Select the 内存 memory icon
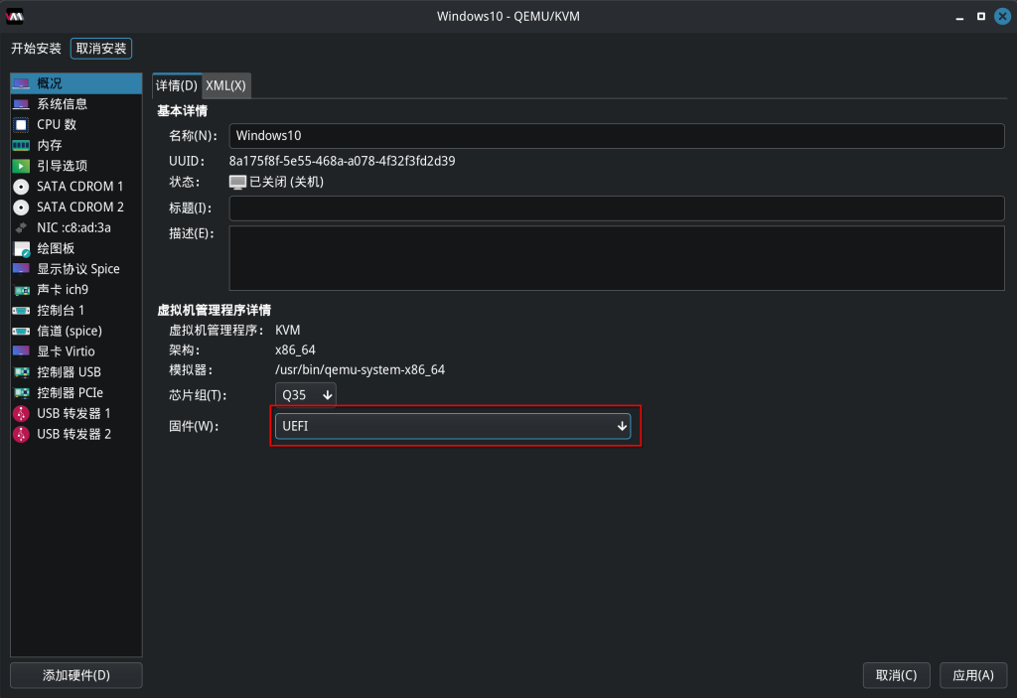The height and width of the screenshot is (698, 1017). pyautogui.click(x=21, y=145)
